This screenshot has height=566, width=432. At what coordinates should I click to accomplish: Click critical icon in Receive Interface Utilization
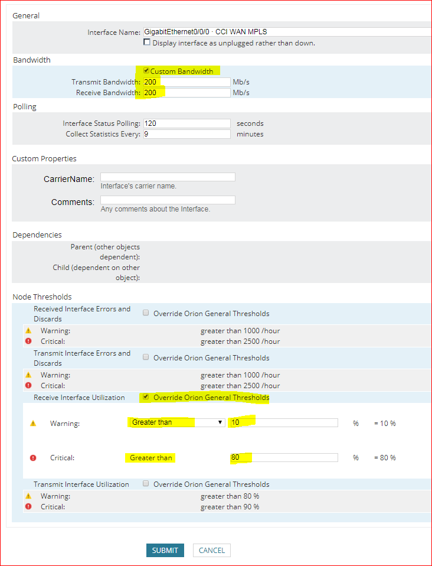pos(33,458)
